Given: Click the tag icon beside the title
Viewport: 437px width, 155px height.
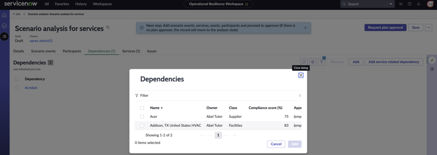Looking at the screenshot, I should point(108,28).
